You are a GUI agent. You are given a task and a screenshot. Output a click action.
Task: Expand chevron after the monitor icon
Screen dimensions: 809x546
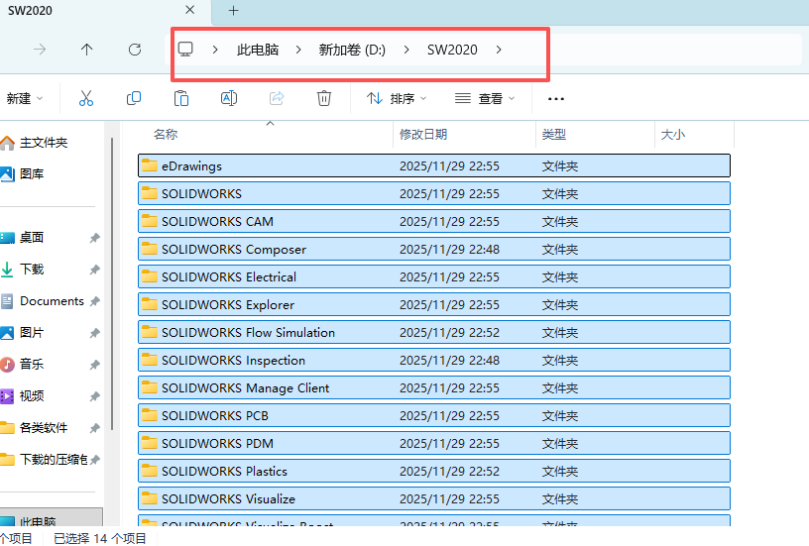215,50
